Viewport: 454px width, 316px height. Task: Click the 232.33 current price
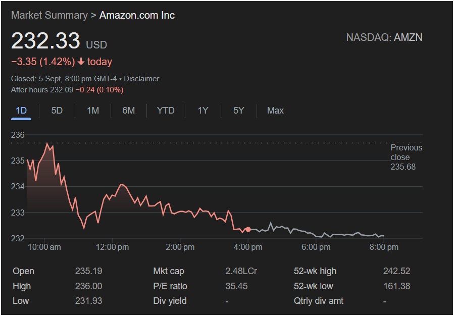click(45, 41)
